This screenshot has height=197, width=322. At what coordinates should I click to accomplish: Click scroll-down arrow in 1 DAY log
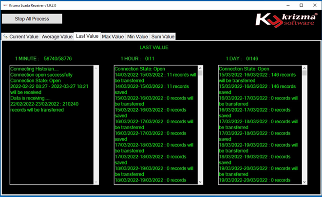(304, 181)
